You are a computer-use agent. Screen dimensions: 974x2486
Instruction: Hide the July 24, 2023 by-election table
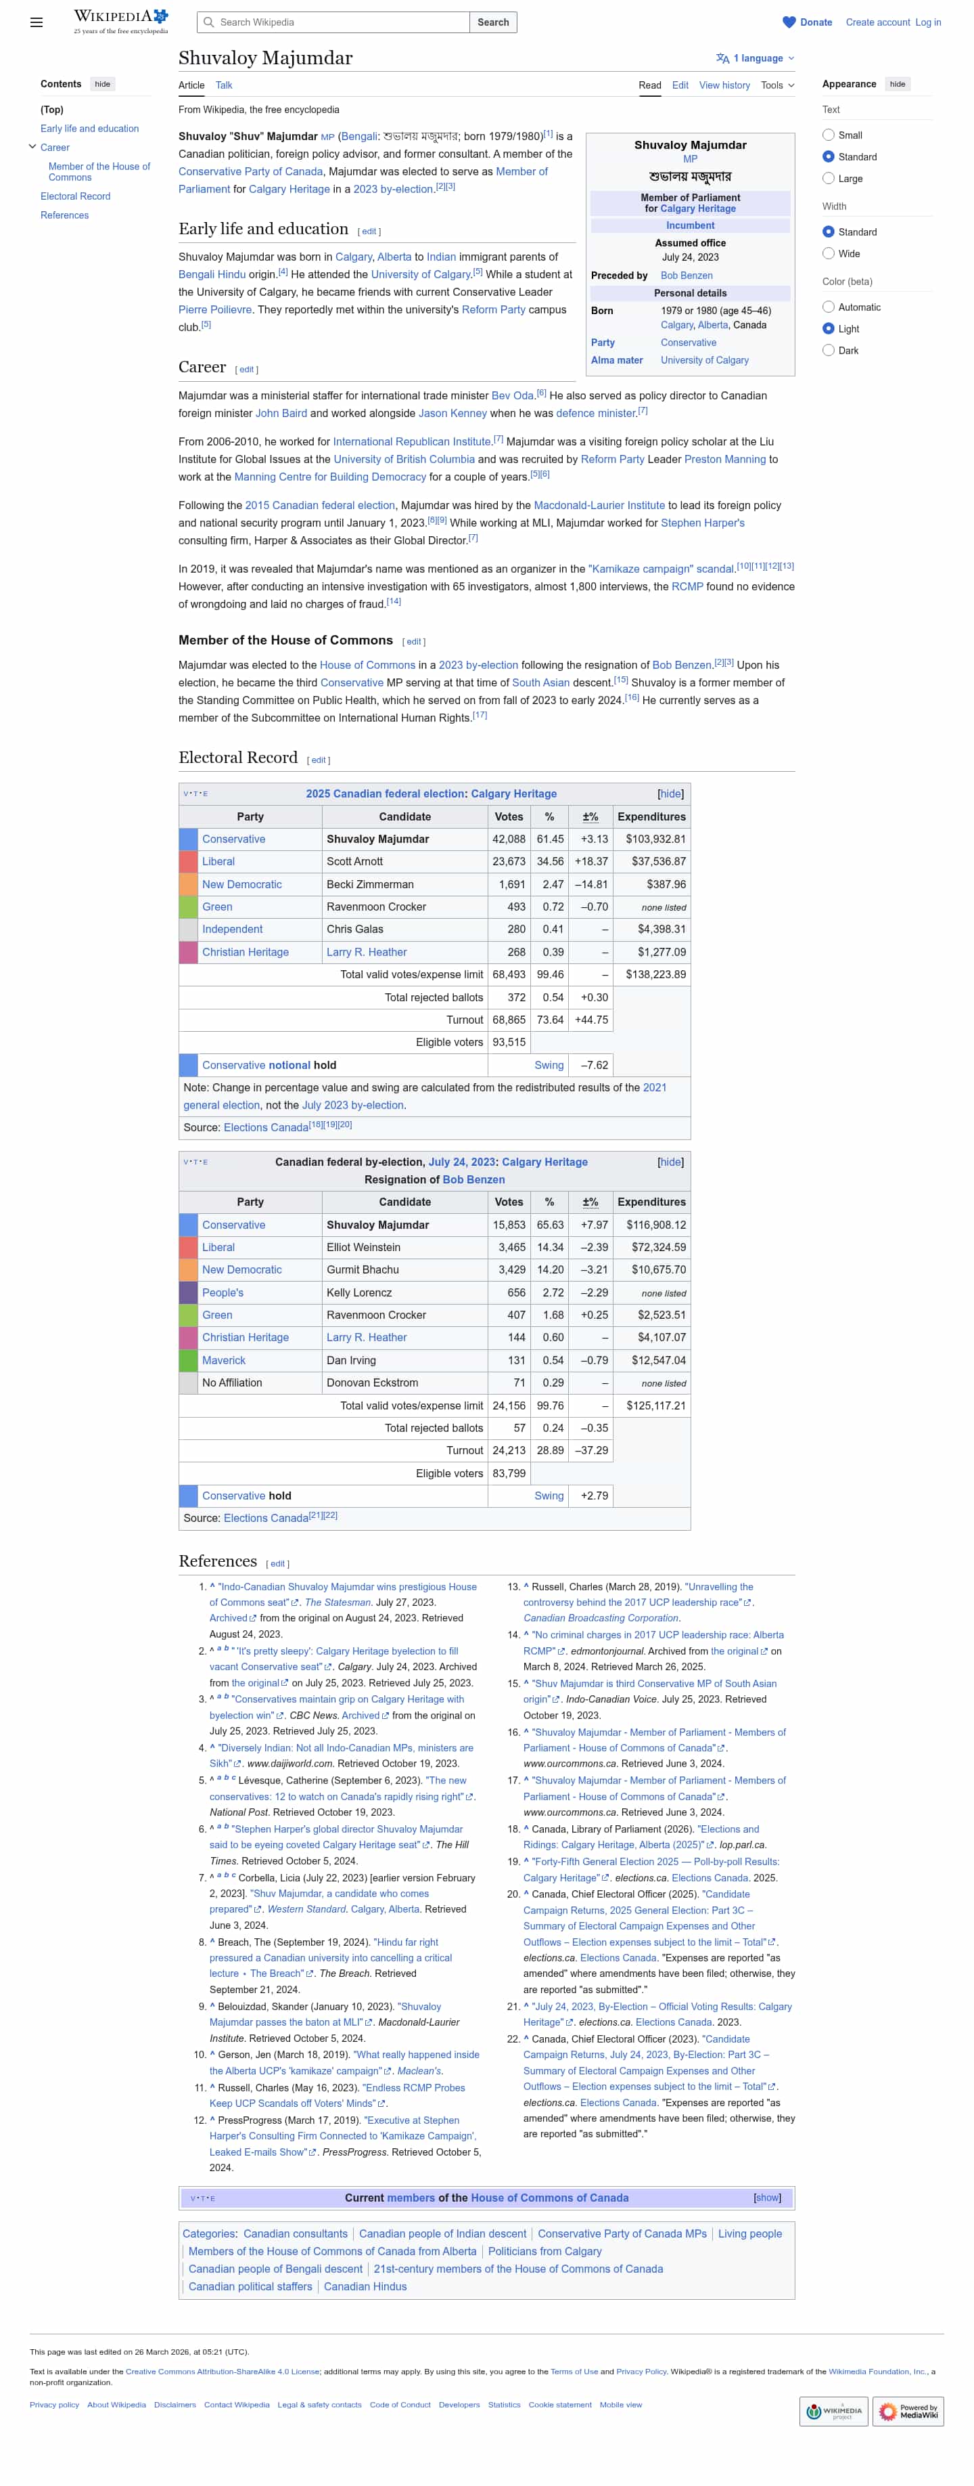pyautogui.click(x=670, y=1162)
